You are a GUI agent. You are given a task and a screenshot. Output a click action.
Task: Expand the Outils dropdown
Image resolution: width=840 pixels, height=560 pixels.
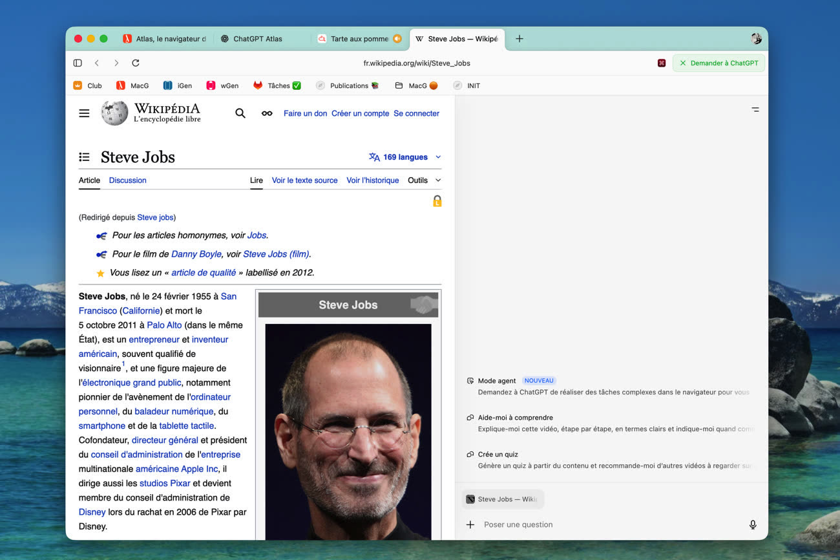tap(425, 180)
